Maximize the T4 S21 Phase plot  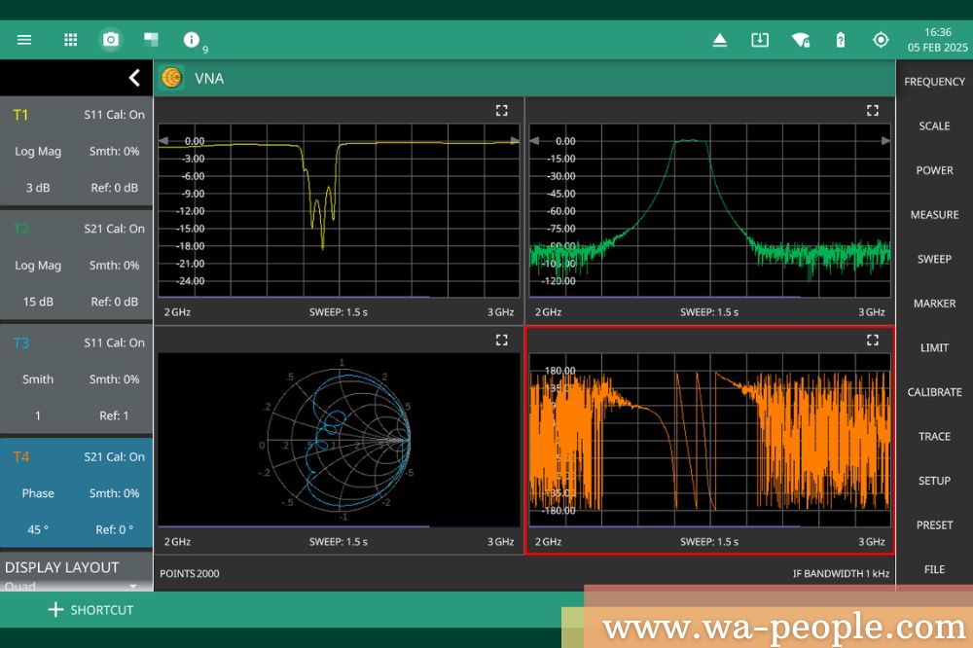[873, 340]
